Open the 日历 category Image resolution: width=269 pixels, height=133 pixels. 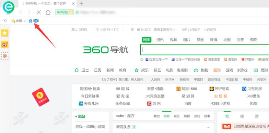(98, 70)
